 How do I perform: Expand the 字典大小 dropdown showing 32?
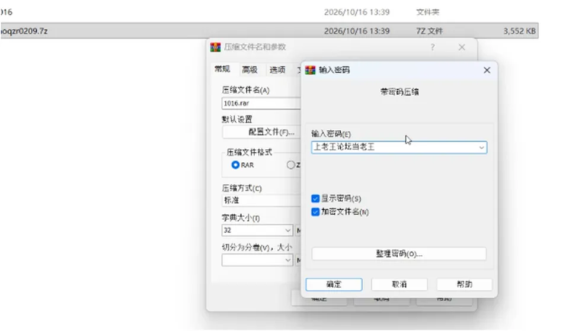click(x=287, y=230)
